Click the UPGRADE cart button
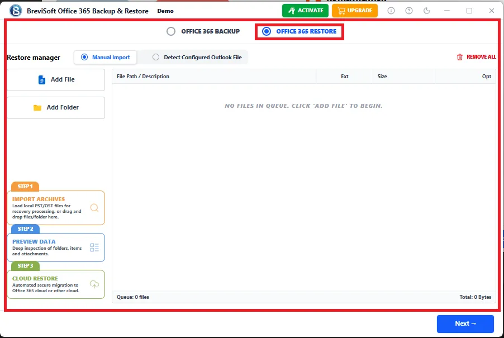Image resolution: width=504 pixels, height=338 pixels. [x=355, y=11]
